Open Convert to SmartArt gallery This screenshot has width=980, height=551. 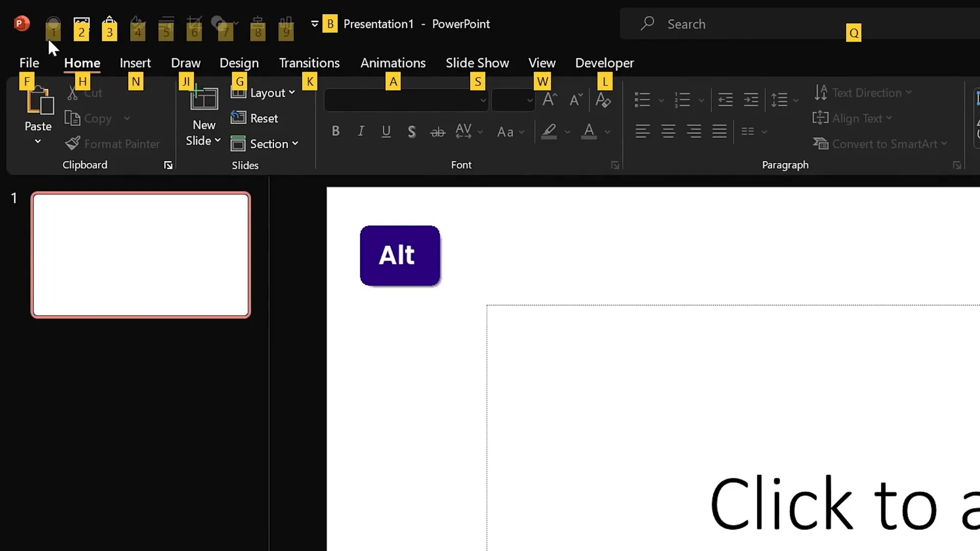point(880,144)
